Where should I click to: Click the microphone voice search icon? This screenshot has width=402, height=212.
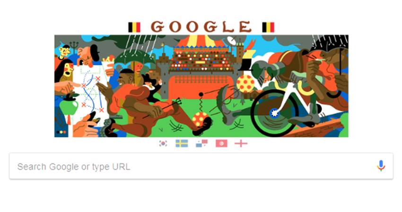[x=381, y=166]
